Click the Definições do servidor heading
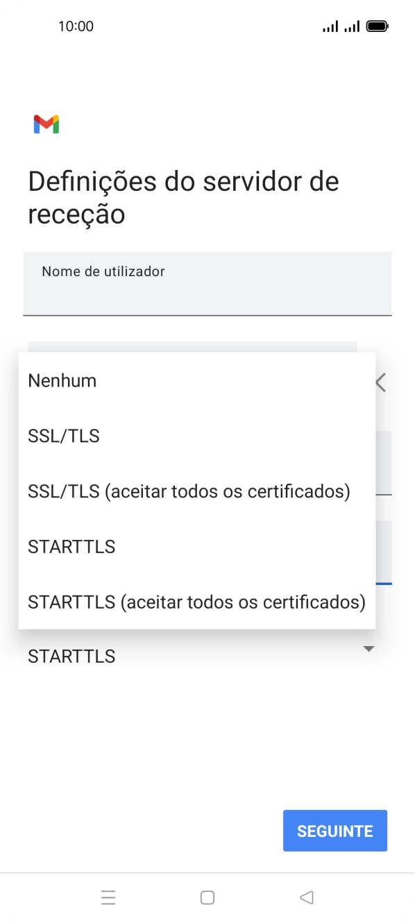The image size is (415, 923). (x=183, y=197)
